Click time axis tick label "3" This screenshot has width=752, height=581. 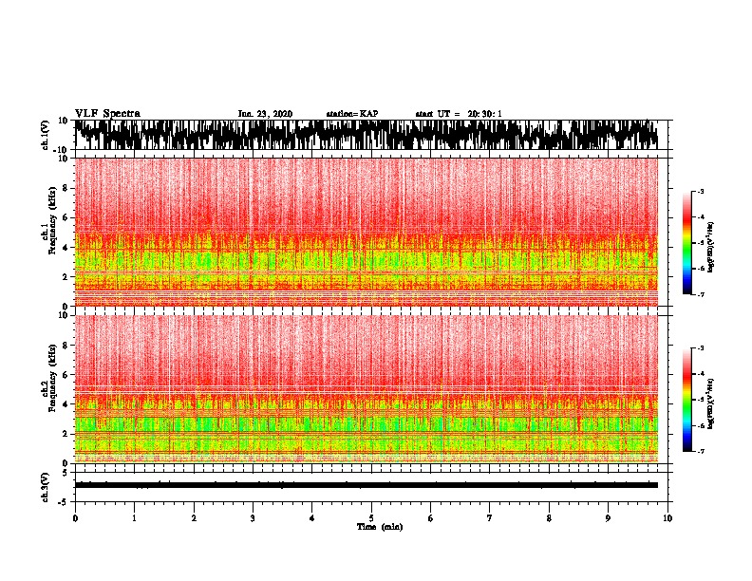tap(253, 518)
